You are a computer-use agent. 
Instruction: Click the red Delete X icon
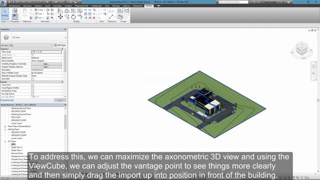tap(94, 18)
